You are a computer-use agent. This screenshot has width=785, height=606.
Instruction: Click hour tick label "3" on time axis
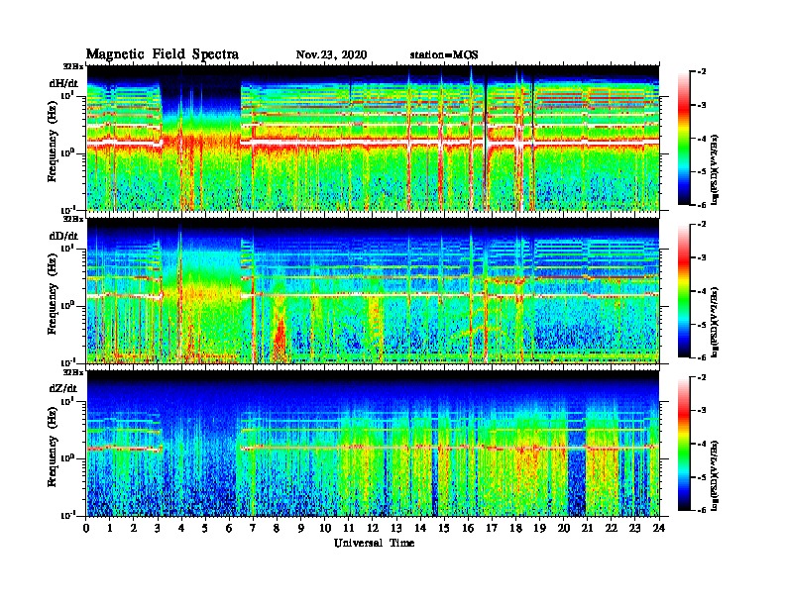pos(158,528)
